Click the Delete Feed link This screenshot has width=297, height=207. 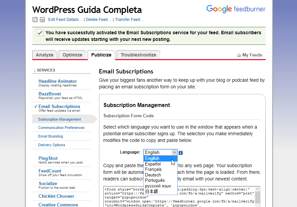[99, 20]
